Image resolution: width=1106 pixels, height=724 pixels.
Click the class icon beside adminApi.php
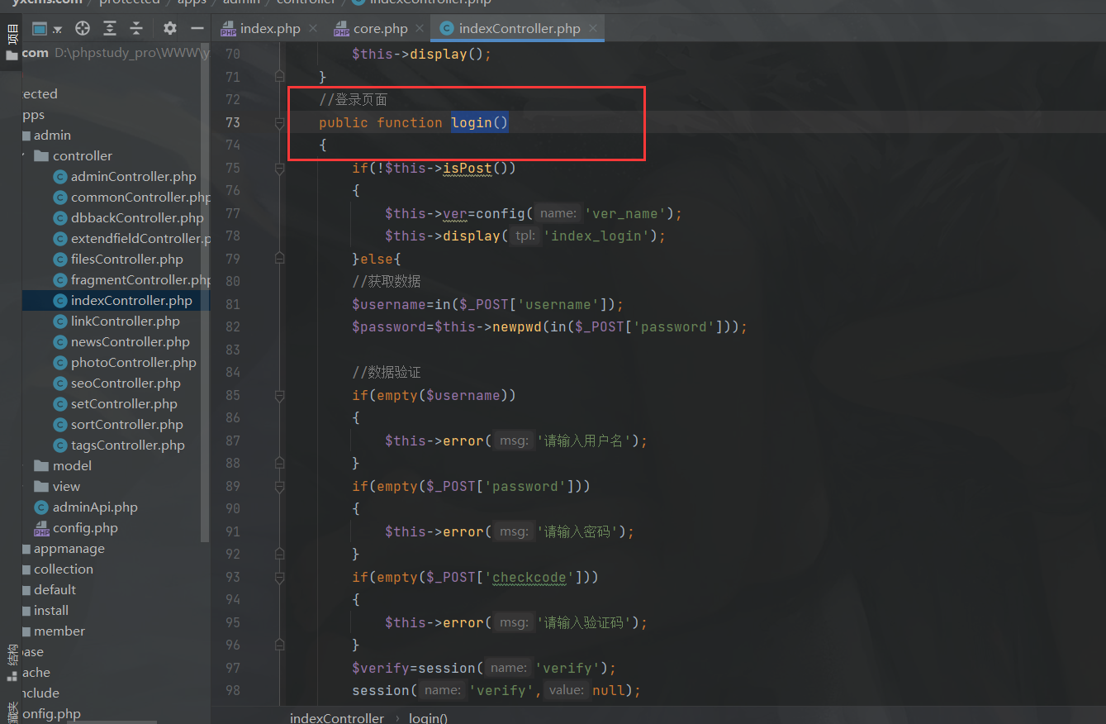click(41, 507)
